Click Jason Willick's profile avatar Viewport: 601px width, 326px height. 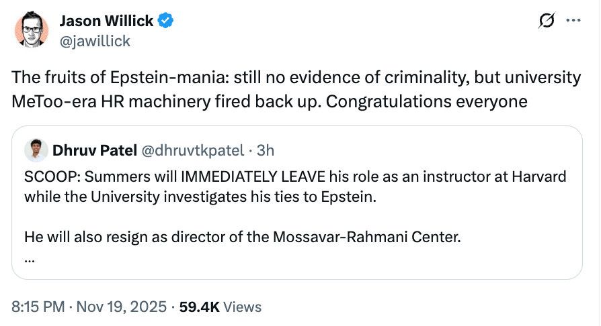32,31
